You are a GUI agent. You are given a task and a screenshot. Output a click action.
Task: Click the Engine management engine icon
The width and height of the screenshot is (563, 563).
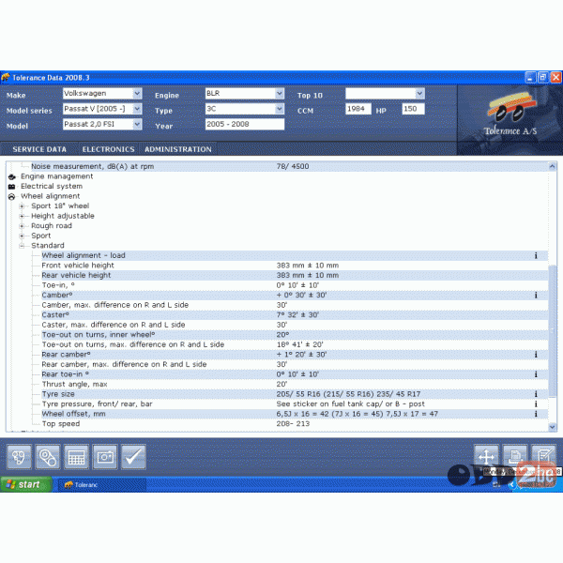click(12, 176)
